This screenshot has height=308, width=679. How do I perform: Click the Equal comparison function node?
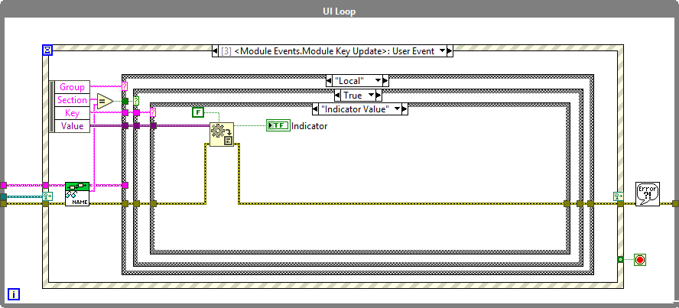105,102
